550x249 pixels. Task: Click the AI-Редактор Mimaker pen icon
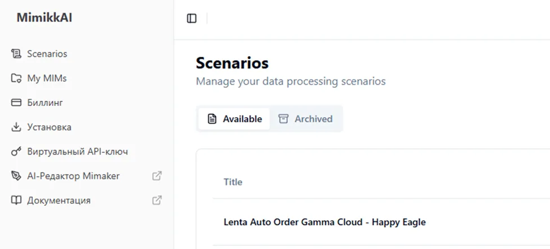click(x=16, y=176)
